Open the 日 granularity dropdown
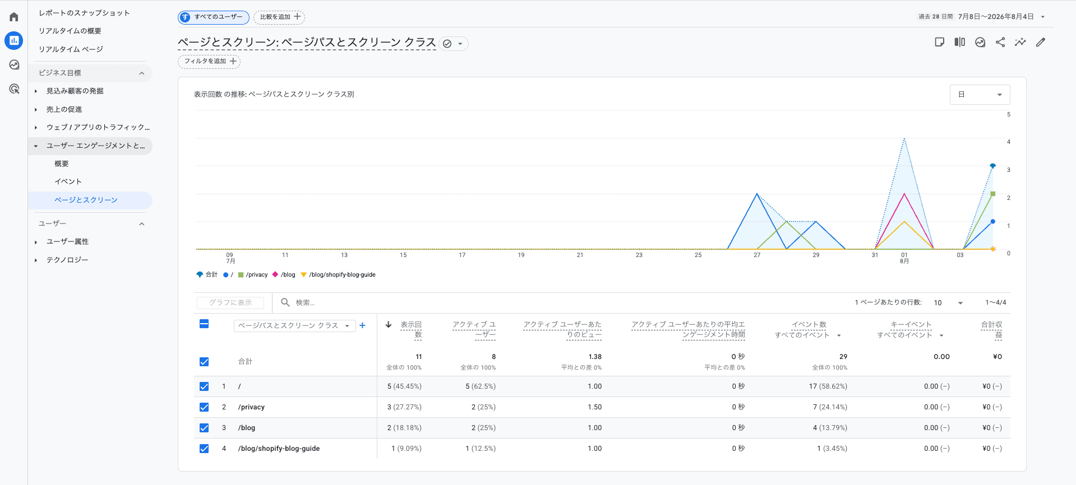The image size is (1076, 485). 980,95
